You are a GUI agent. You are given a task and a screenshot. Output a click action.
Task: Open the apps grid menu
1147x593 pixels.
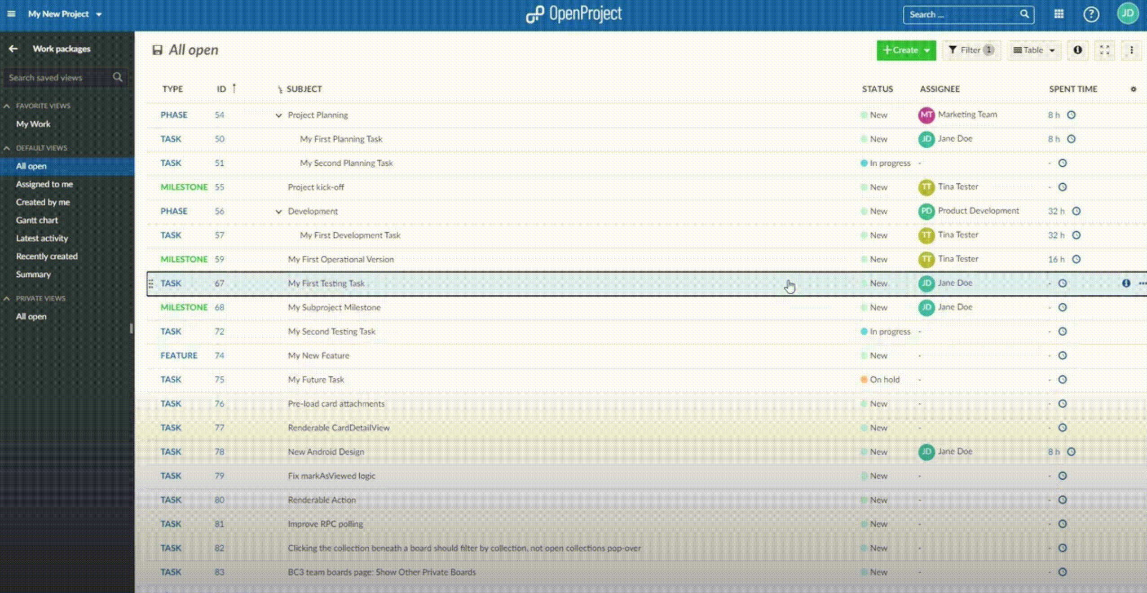point(1059,14)
